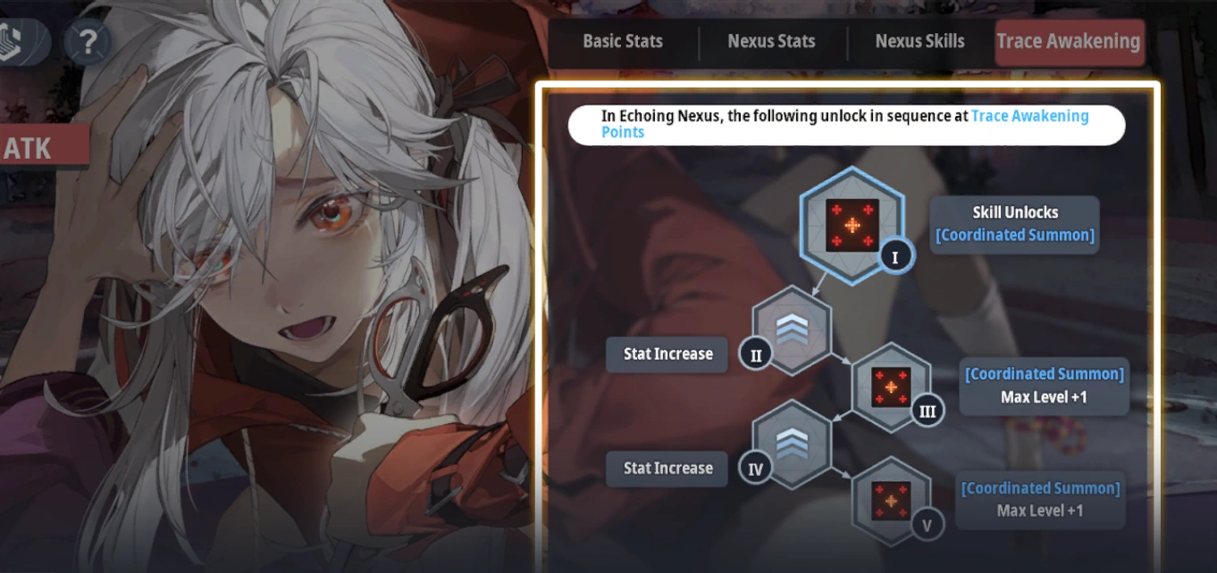Go to the Nexus Skills tab
The height and width of the screenshot is (573, 1217).
pos(920,41)
